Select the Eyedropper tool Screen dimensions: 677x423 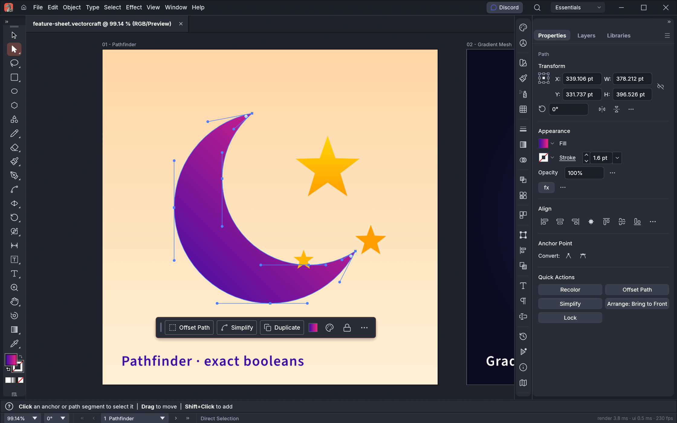click(x=14, y=344)
